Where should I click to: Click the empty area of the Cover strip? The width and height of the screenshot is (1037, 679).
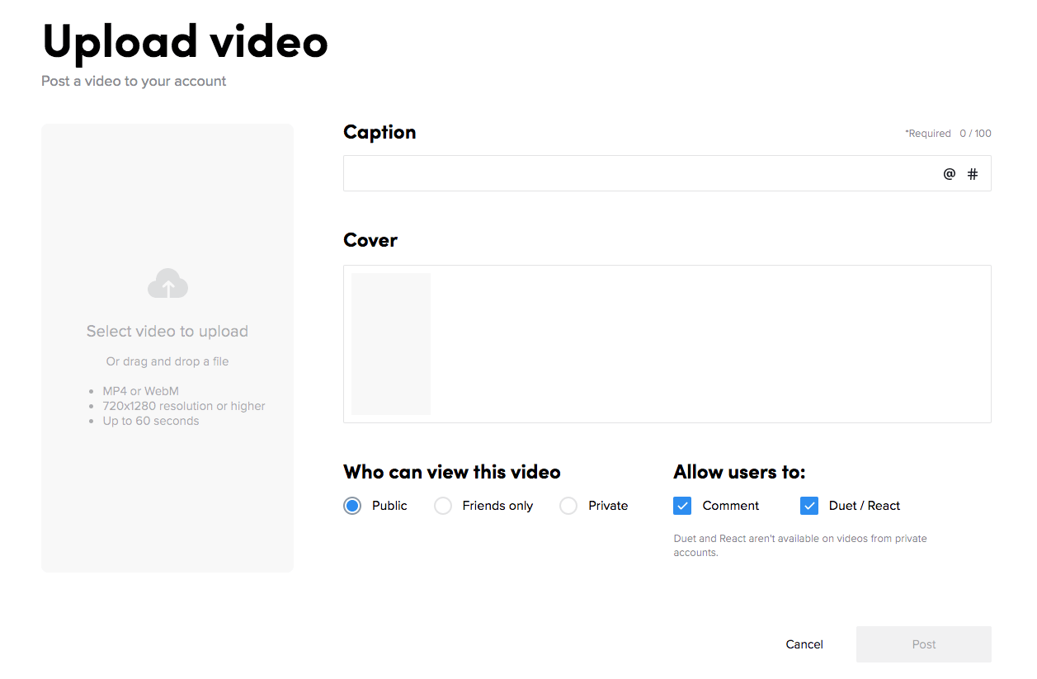(x=709, y=344)
